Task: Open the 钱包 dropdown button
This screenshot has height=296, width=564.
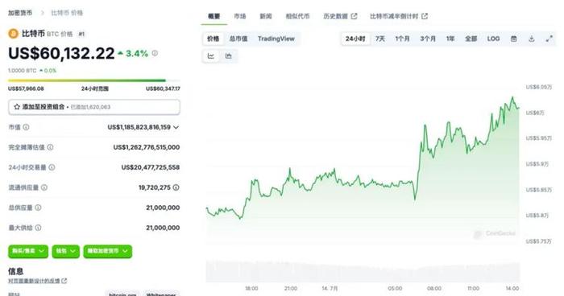Action: coord(65,251)
